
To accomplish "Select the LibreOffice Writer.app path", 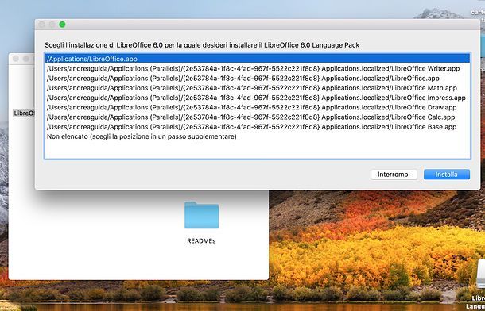I will 258,68.
